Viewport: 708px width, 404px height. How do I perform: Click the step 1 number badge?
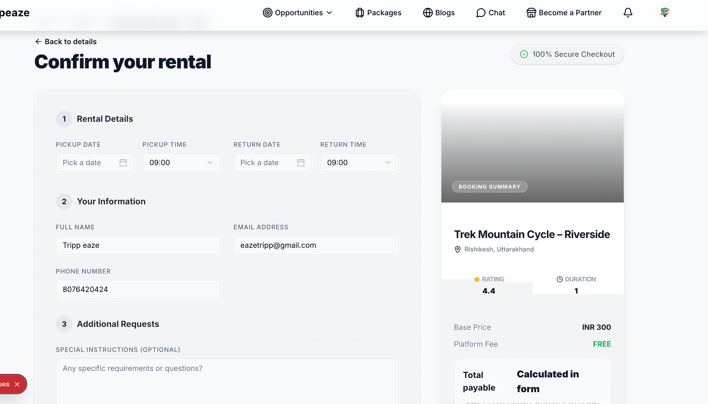[64, 119]
